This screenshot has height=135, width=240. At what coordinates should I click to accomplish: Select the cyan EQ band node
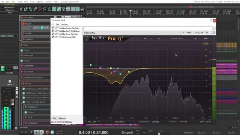(x=91, y=65)
